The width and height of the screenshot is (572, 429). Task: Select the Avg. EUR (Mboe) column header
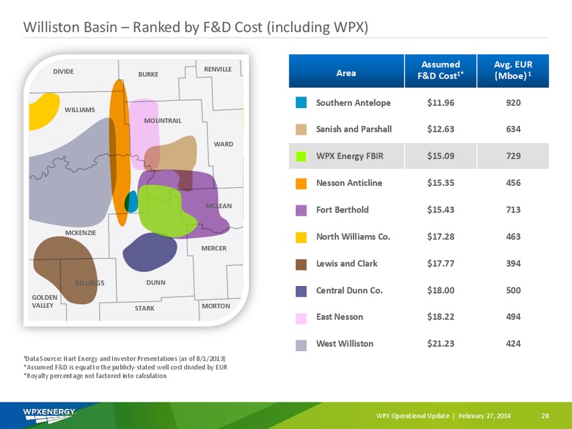pos(513,71)
